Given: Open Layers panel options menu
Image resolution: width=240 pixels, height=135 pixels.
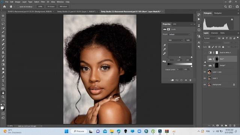Looking at the screenshot, I should (x=238, y=33).
